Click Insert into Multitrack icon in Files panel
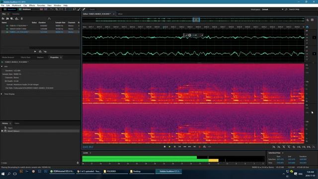Viewport: 318px width, 179px height. pos(16,19)
